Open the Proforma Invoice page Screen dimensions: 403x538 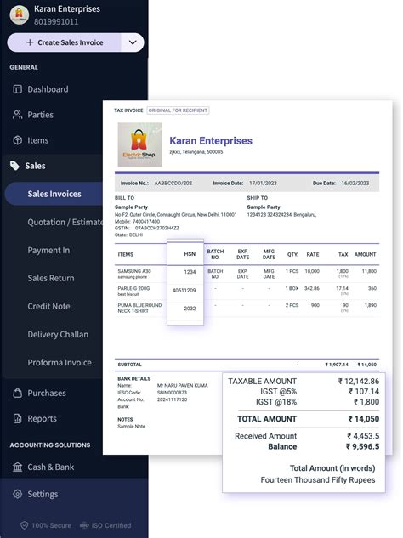pos(60,363)
